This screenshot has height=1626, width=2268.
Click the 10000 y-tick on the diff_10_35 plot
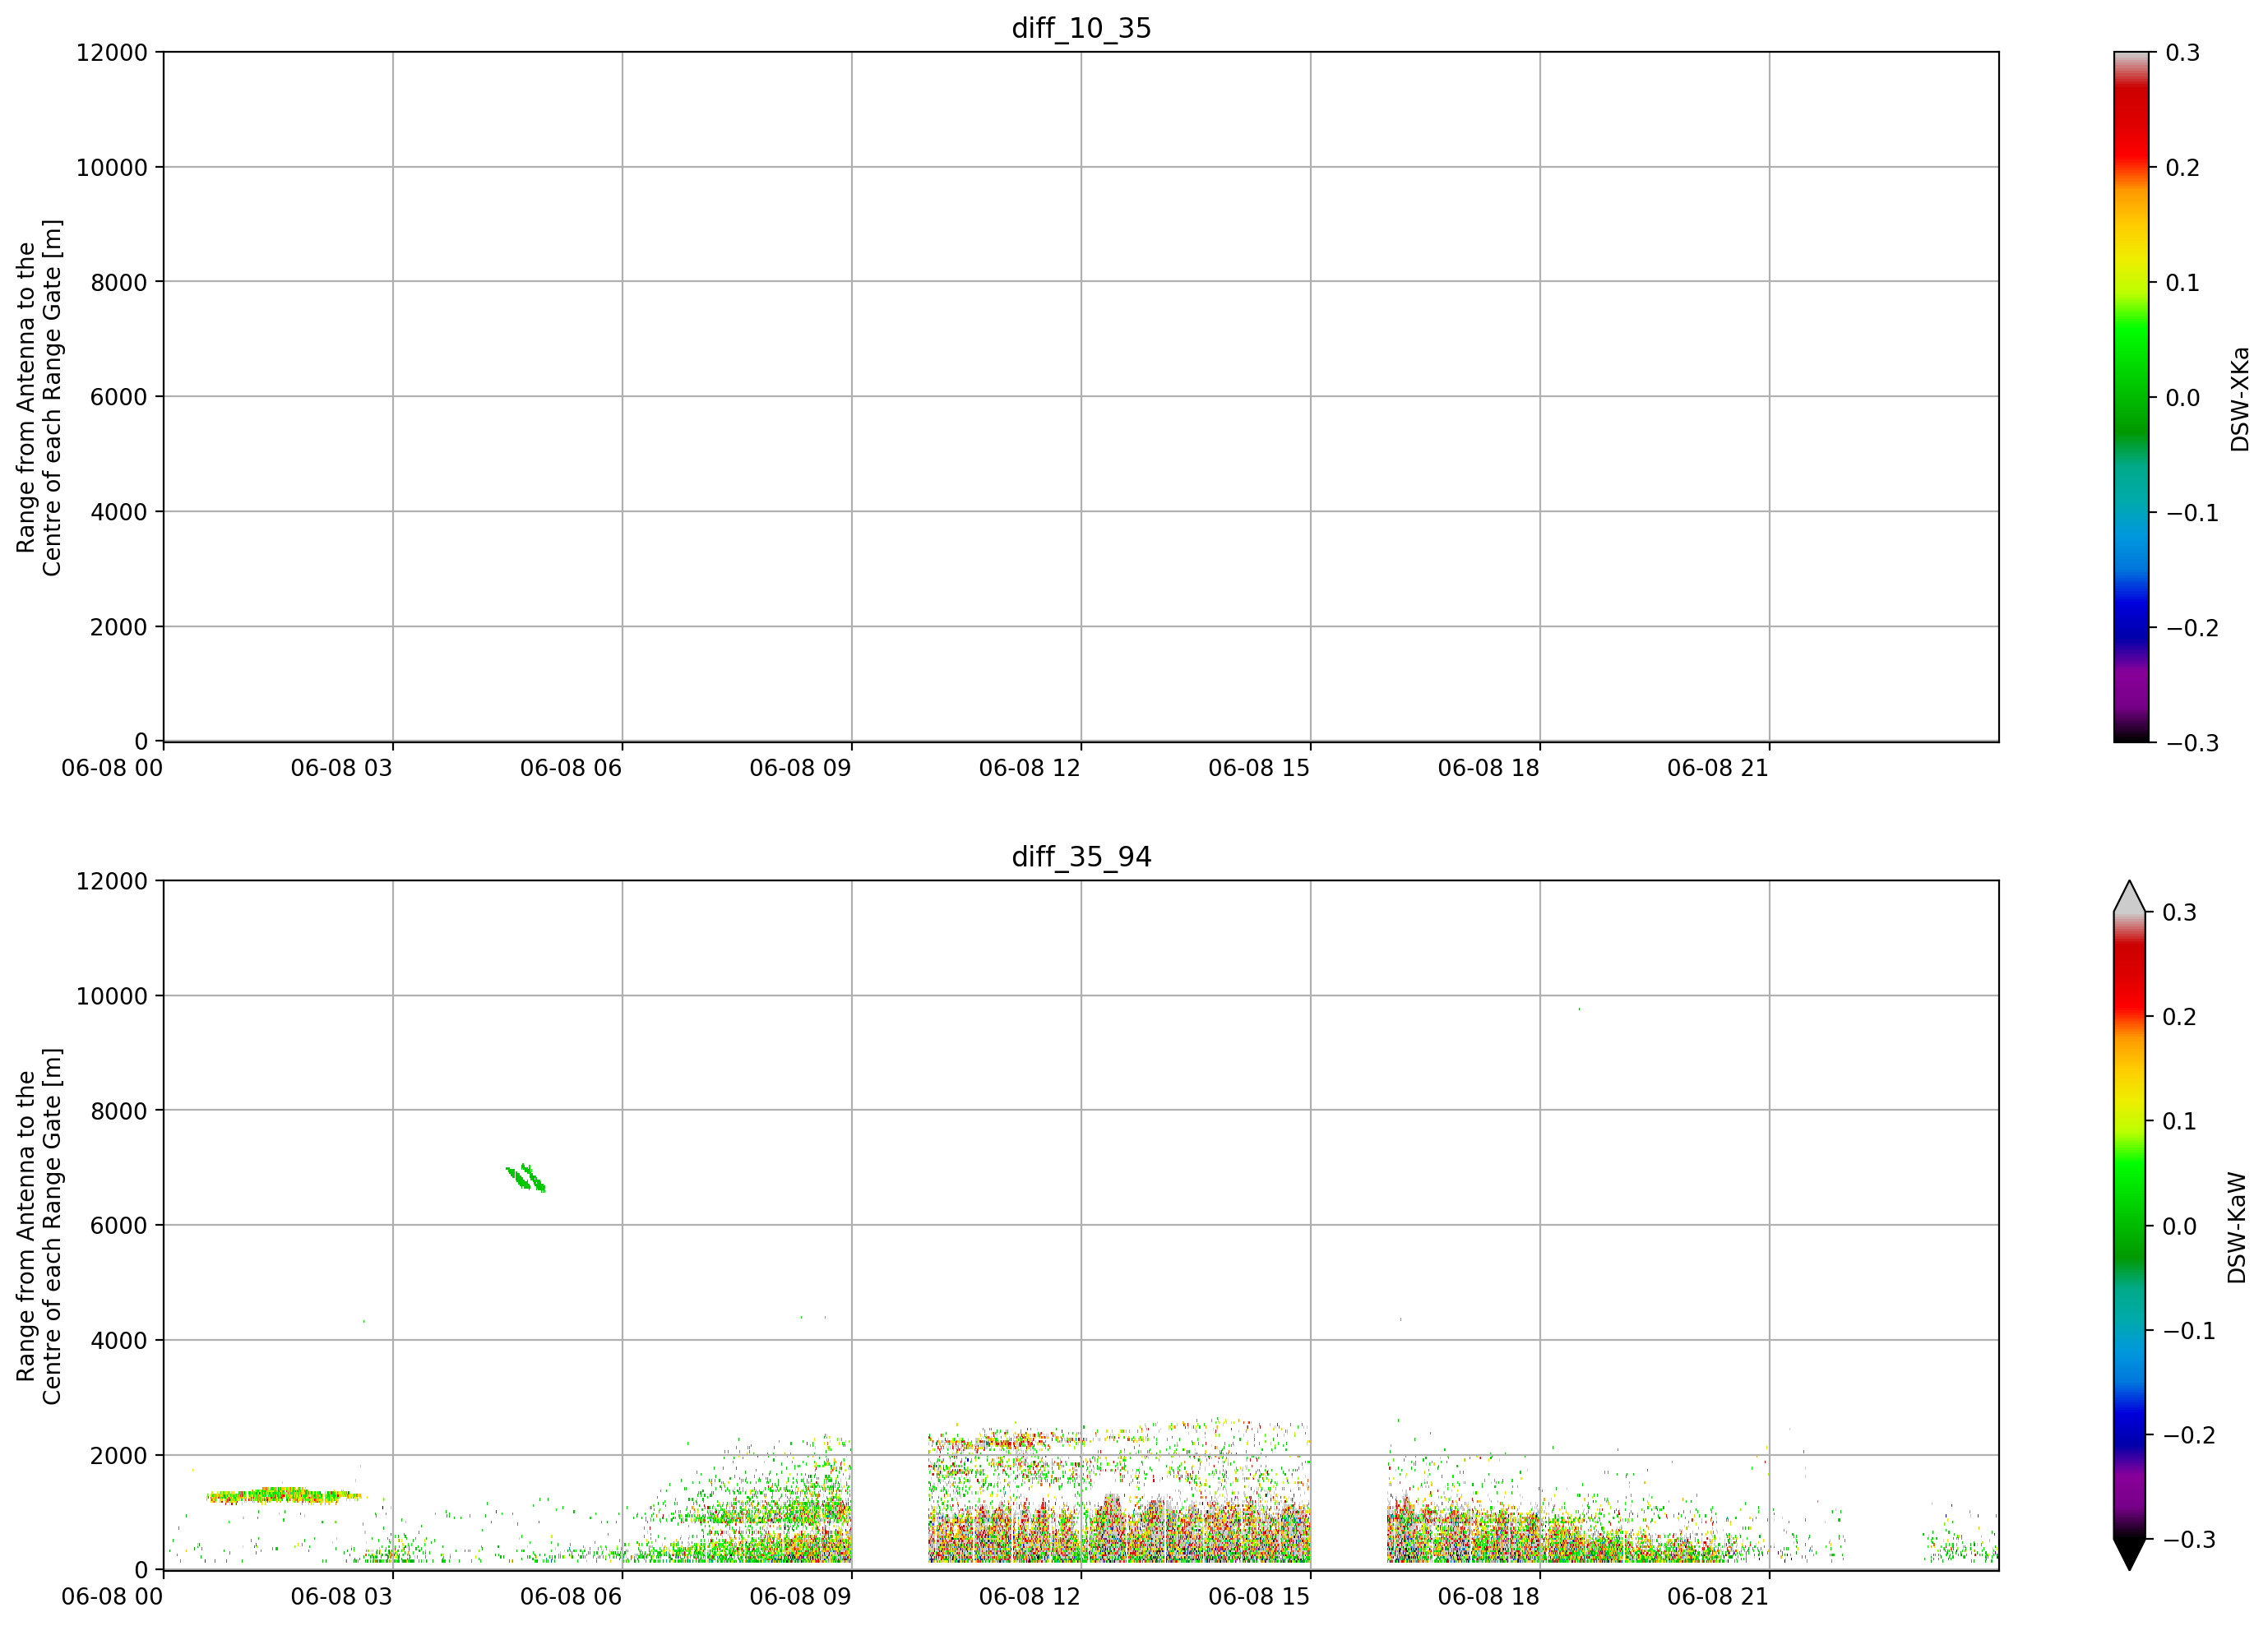click(112, 167)
